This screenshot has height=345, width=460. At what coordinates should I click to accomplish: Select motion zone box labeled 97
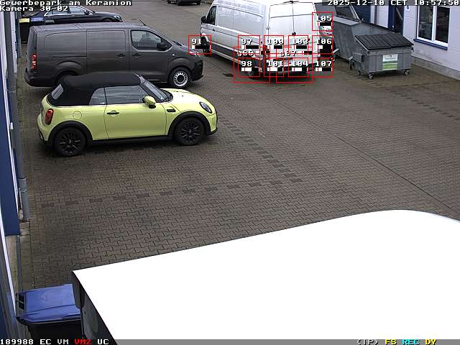[249, 44]
